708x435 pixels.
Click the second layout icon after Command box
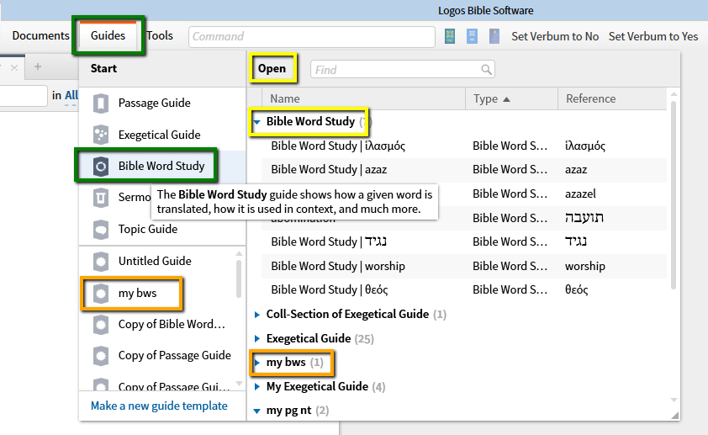click(472, 36)
